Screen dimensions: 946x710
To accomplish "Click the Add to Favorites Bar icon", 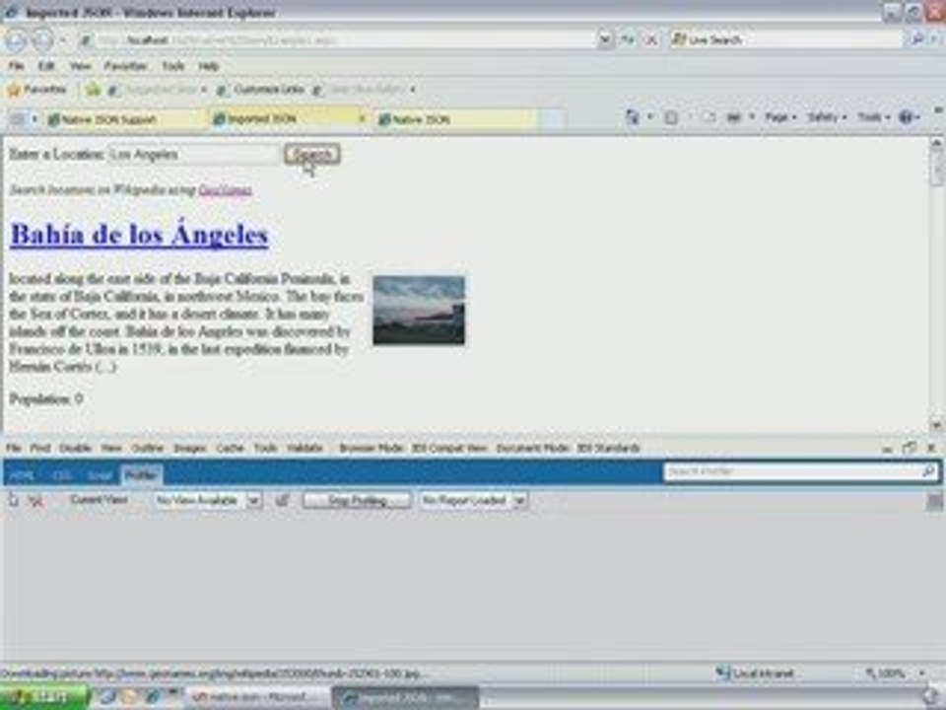I will point(93,90).
